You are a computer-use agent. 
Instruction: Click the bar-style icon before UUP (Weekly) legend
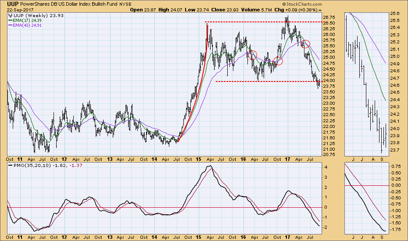coord(11,16)
